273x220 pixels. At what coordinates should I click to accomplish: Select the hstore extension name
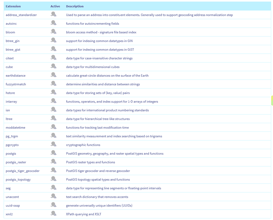click(10, 93)
